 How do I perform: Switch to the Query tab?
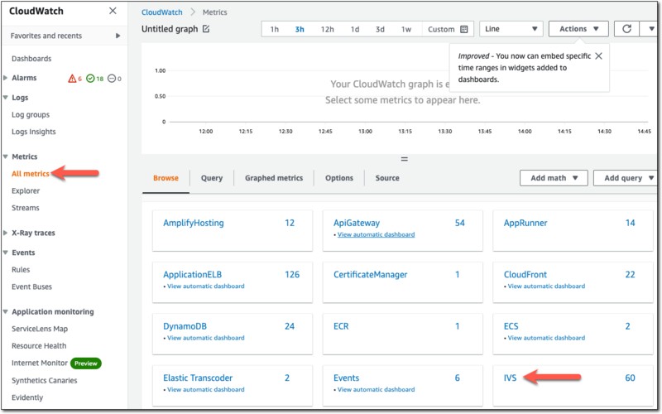[212, 178]
